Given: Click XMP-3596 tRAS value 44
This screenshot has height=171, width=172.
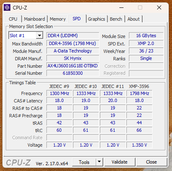Looking at the screenshot, I should coord(139,123).
